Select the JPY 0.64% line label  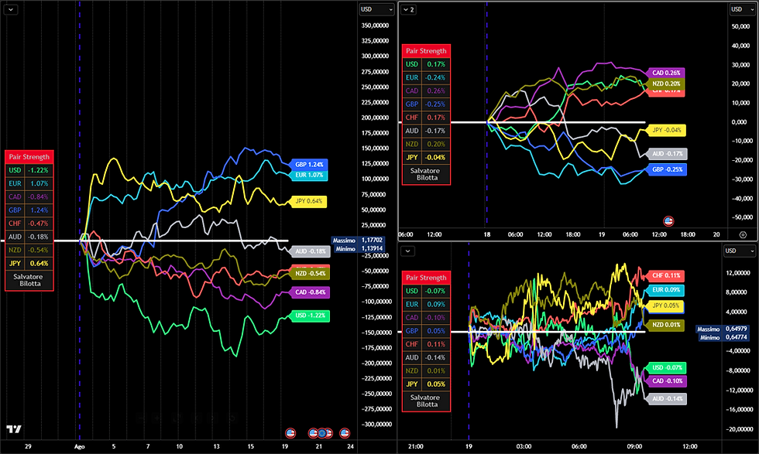(308, 201)
